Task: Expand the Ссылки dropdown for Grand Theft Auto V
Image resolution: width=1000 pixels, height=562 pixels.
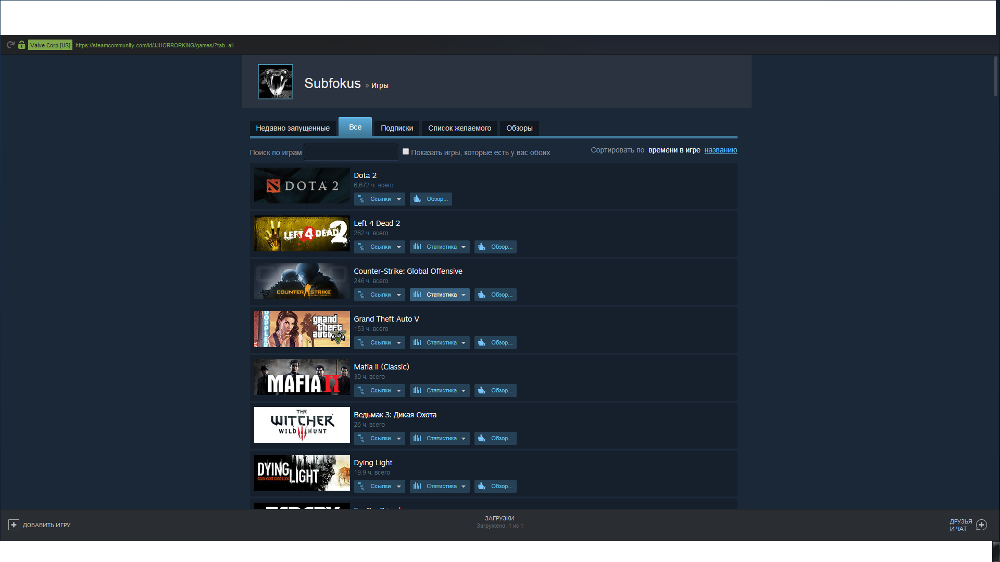Action: [380, 342]
